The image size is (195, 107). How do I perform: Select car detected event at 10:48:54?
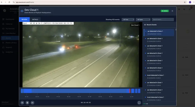tap(159, 91)
